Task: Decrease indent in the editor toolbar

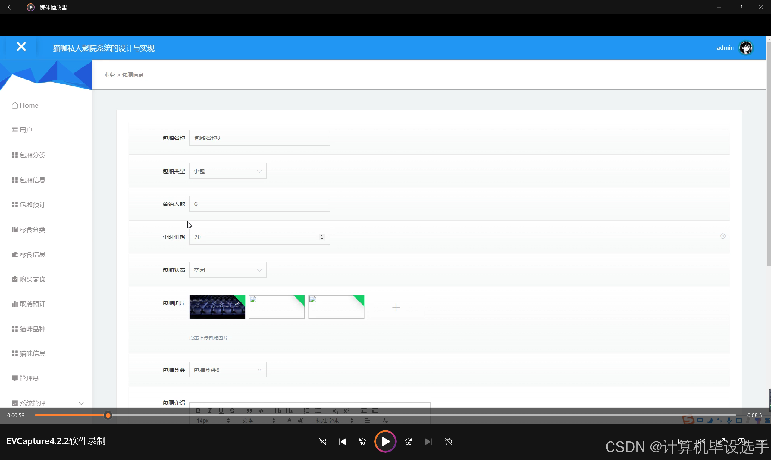Action: [364, 411]
